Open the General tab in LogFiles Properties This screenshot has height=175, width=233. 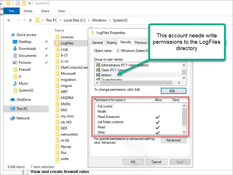[x=97, y=43]
